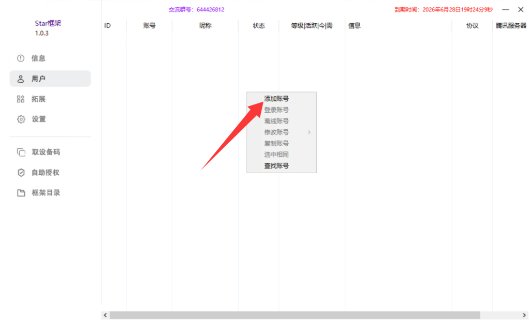Choose 查找账号 from the context menu
The image size is (530, 320).
[x=276, y=166]
